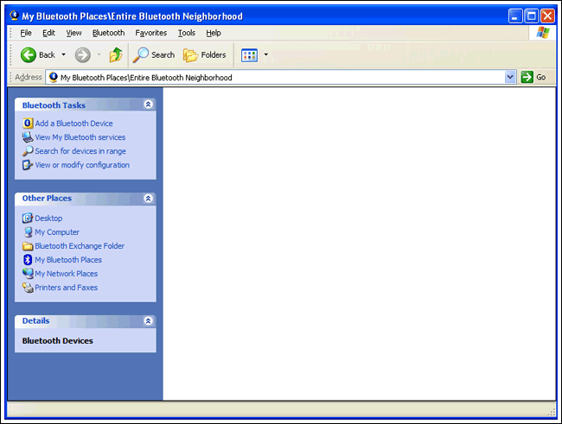The height and width of the screenshot is (424, 562).
Task: Click the My Bluetooth Places icon
Action: (28, 260)
